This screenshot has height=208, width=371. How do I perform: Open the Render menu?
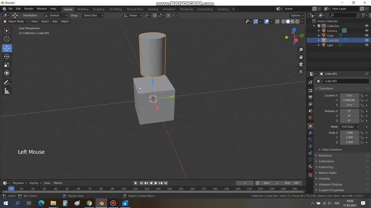(28, 9)
